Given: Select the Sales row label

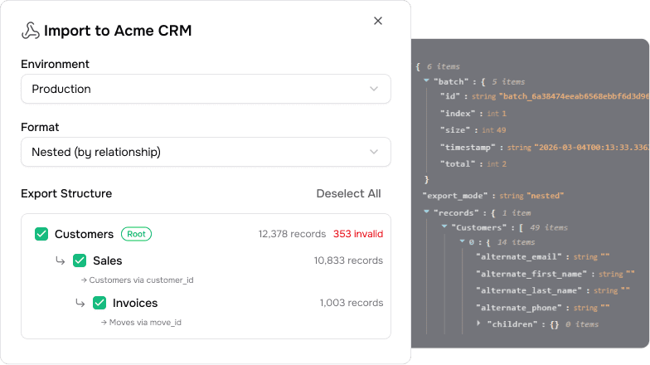Looking at the screenshot, I should click(x=108, y=260).
